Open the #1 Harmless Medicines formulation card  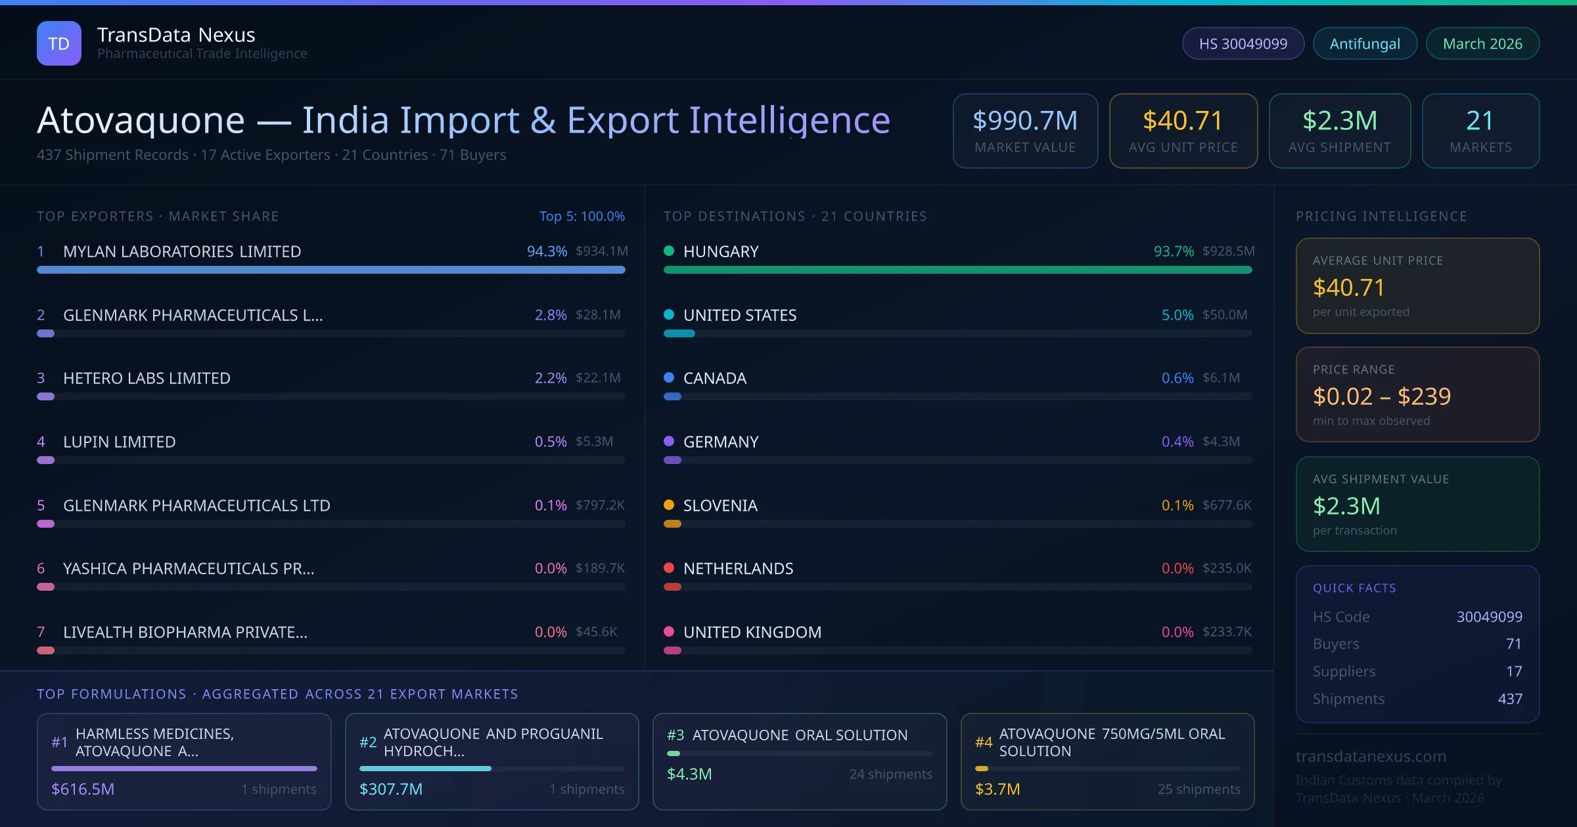pyautogui.click(x=184, y=761)
